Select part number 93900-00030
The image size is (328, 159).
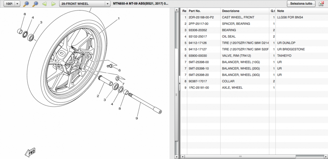pyautogui.click(x=198, y=56)
